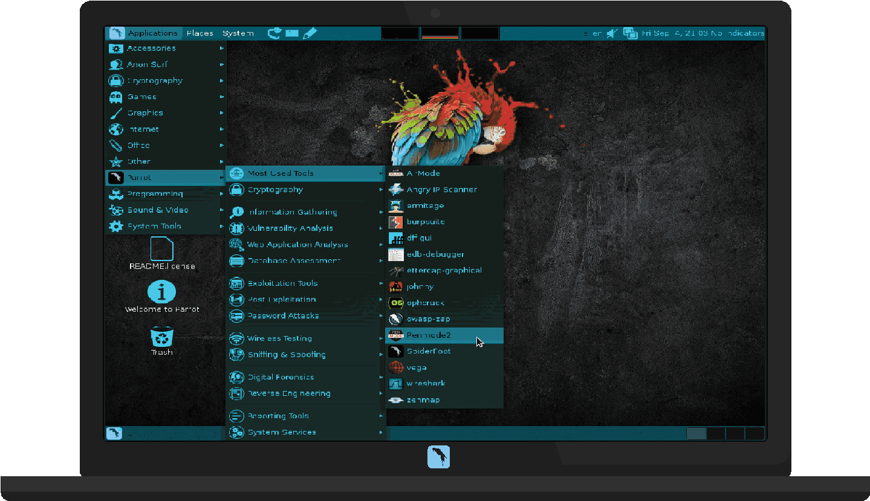This screenshot has height=501, width=870.
Task: Expand Post Exploitation submenu
Action: [x=306, y=300]
